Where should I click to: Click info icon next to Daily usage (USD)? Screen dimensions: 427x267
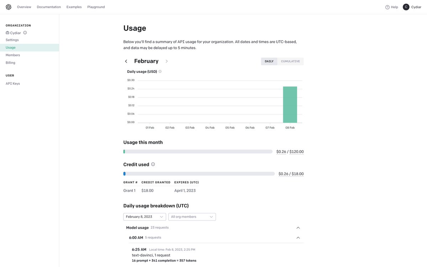click(x=160, y=71)
